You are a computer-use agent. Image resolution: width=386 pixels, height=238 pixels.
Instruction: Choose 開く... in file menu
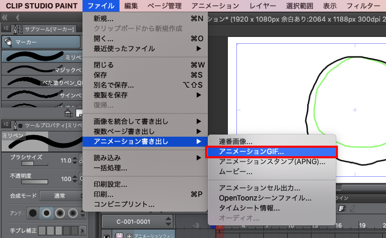pyautogui.click(x=145, y=39)
